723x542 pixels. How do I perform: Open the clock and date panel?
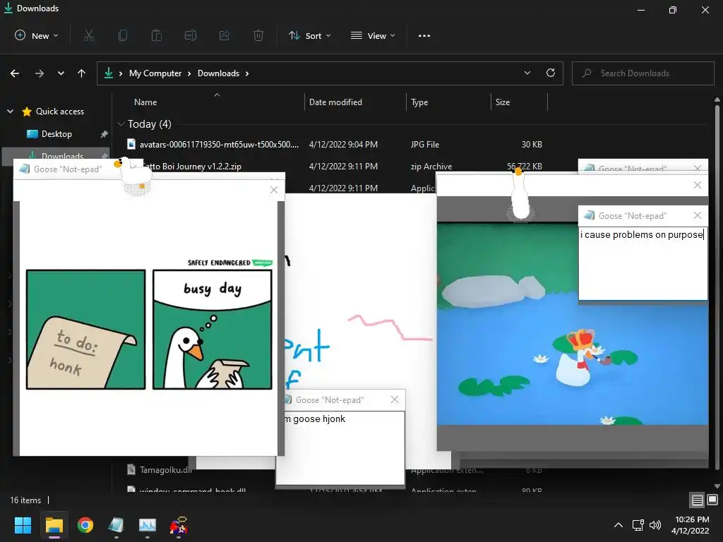point(691,525)
